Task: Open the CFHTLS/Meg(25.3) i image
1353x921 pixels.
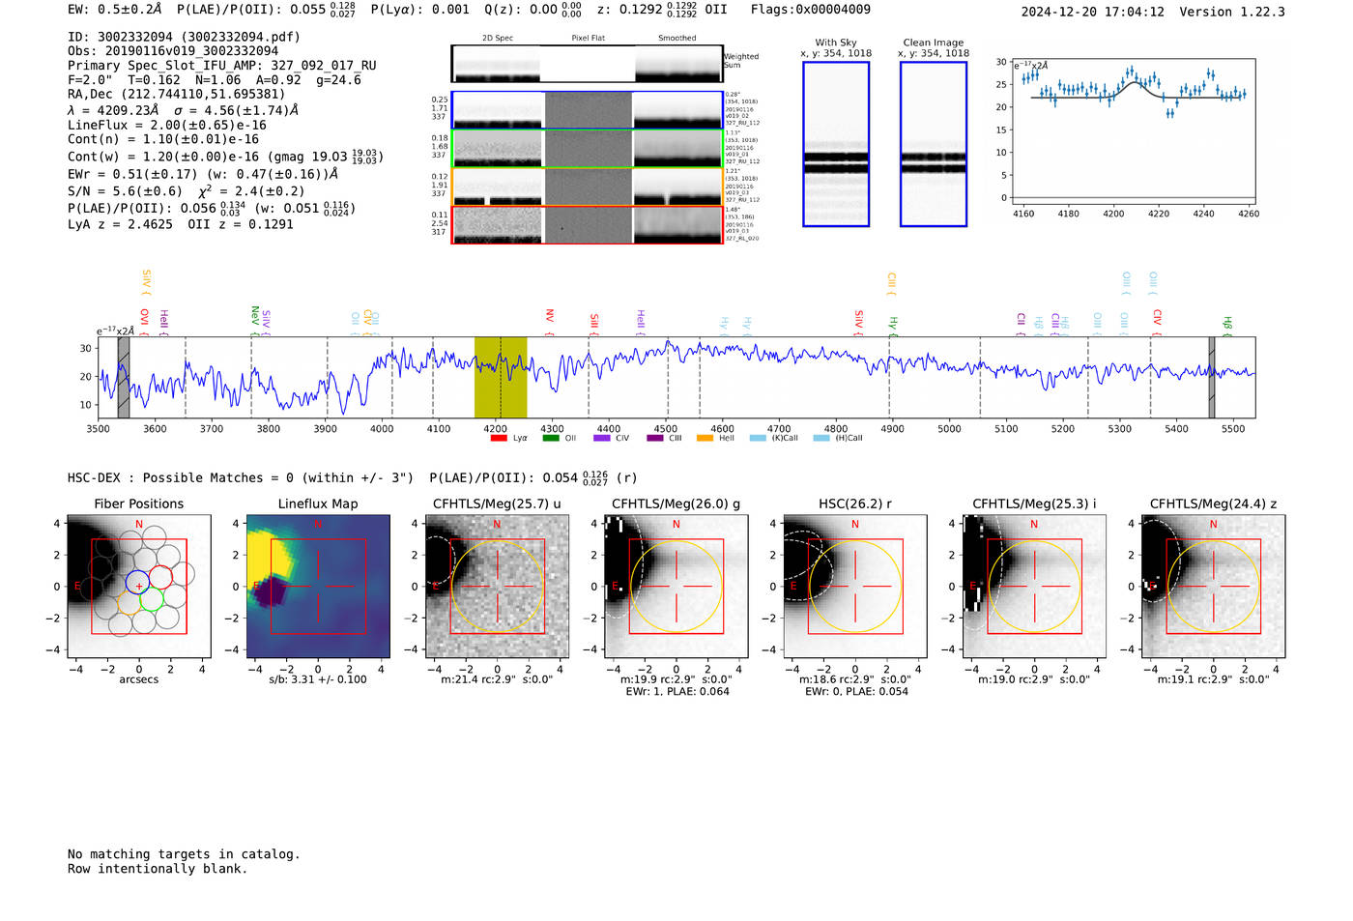Action: click(x=1034, y=587)
